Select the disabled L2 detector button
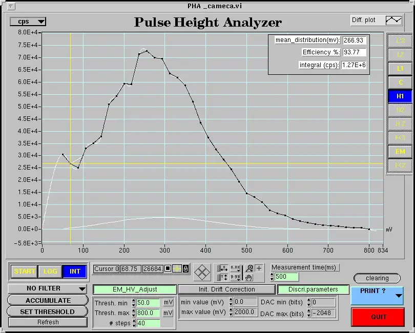Screen dimensions: 415x333 [x=400, y=55]
